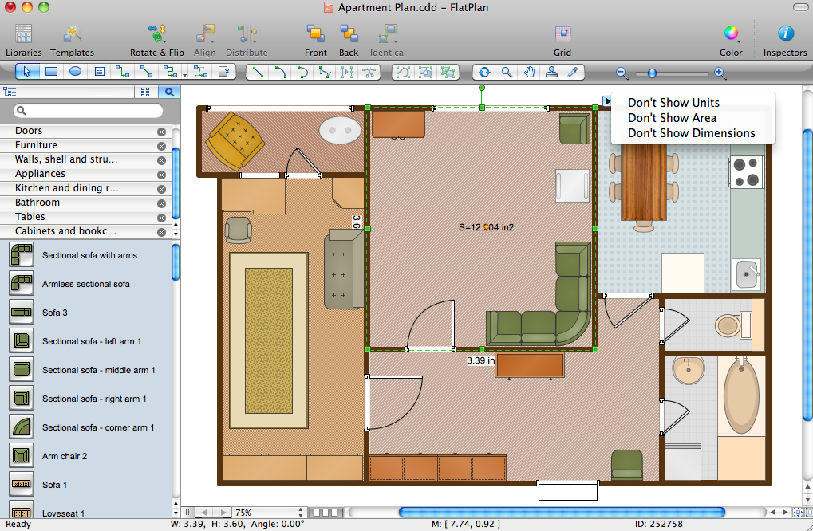Viewport: 813px width, 531px height.
Task: Select the ellipse drawing tool
Action: [75, 72]
